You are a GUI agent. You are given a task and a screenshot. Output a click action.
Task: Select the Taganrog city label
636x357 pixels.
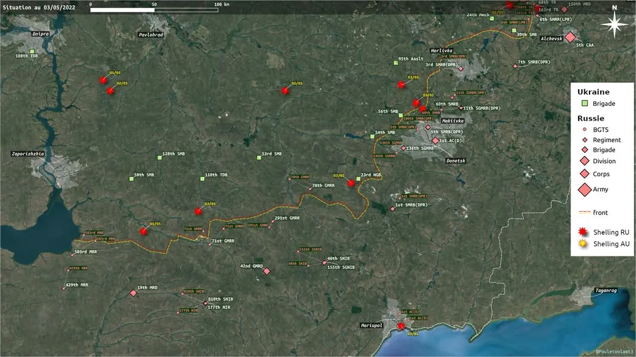tap(606, 290)
